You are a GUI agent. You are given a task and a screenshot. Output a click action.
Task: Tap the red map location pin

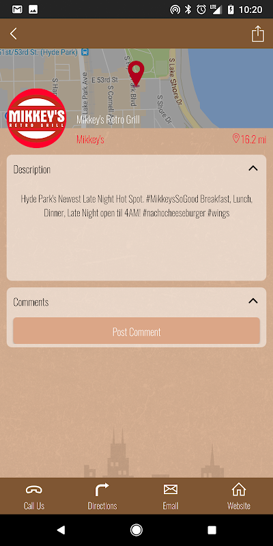(x=136, y=74)
